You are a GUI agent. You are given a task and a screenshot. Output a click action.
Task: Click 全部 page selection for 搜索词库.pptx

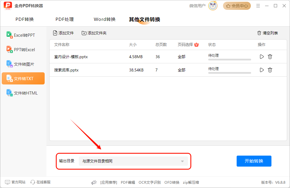pos(182,70)
